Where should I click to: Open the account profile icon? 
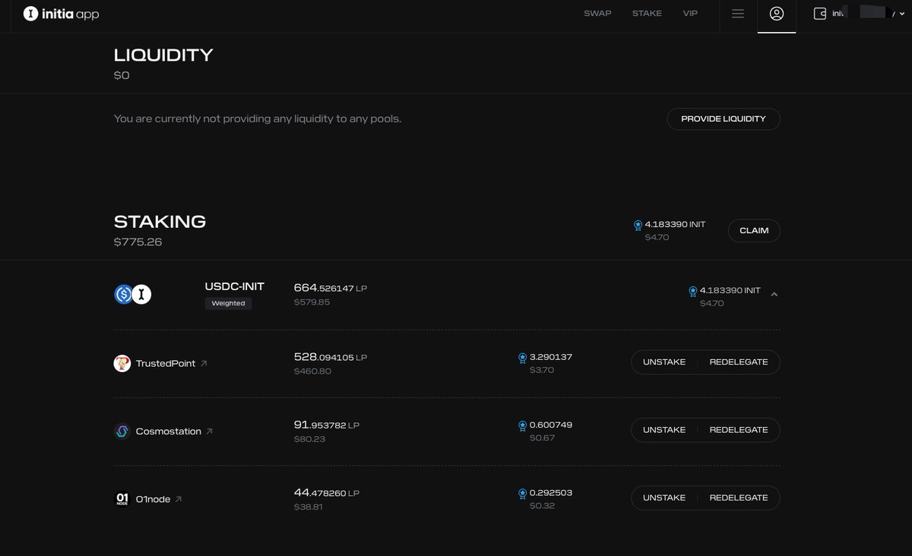pos(776,14)
